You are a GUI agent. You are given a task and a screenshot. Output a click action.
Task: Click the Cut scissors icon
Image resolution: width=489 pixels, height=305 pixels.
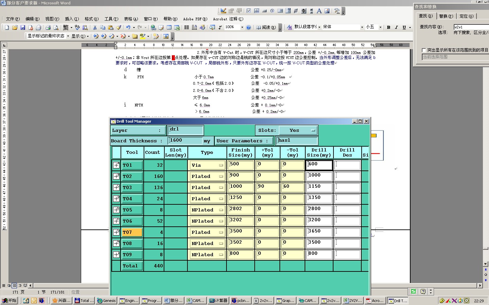pyautogui.click(x=95, y=27)
